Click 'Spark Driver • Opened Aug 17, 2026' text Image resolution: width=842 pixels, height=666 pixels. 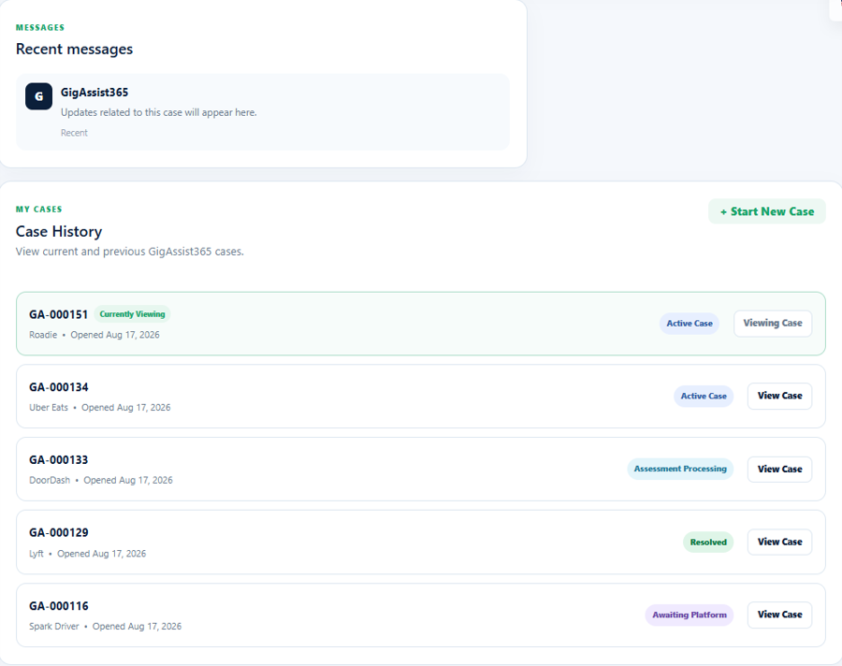(x=105, y=627)
